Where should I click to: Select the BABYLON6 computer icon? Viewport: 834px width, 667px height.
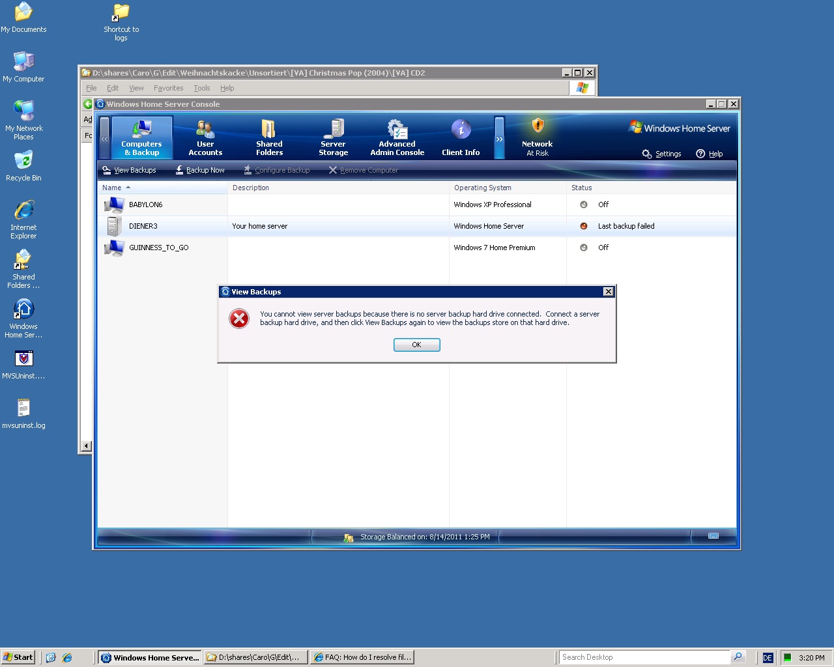[x=114, y=205]
